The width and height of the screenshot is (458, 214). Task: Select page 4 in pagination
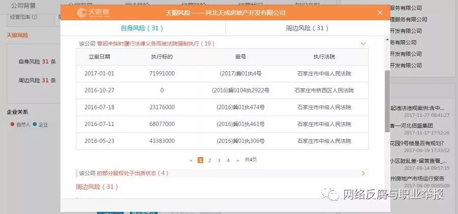(228, 160)
